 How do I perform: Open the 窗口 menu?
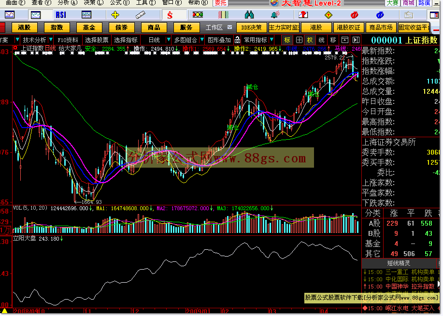click(172, 3)
